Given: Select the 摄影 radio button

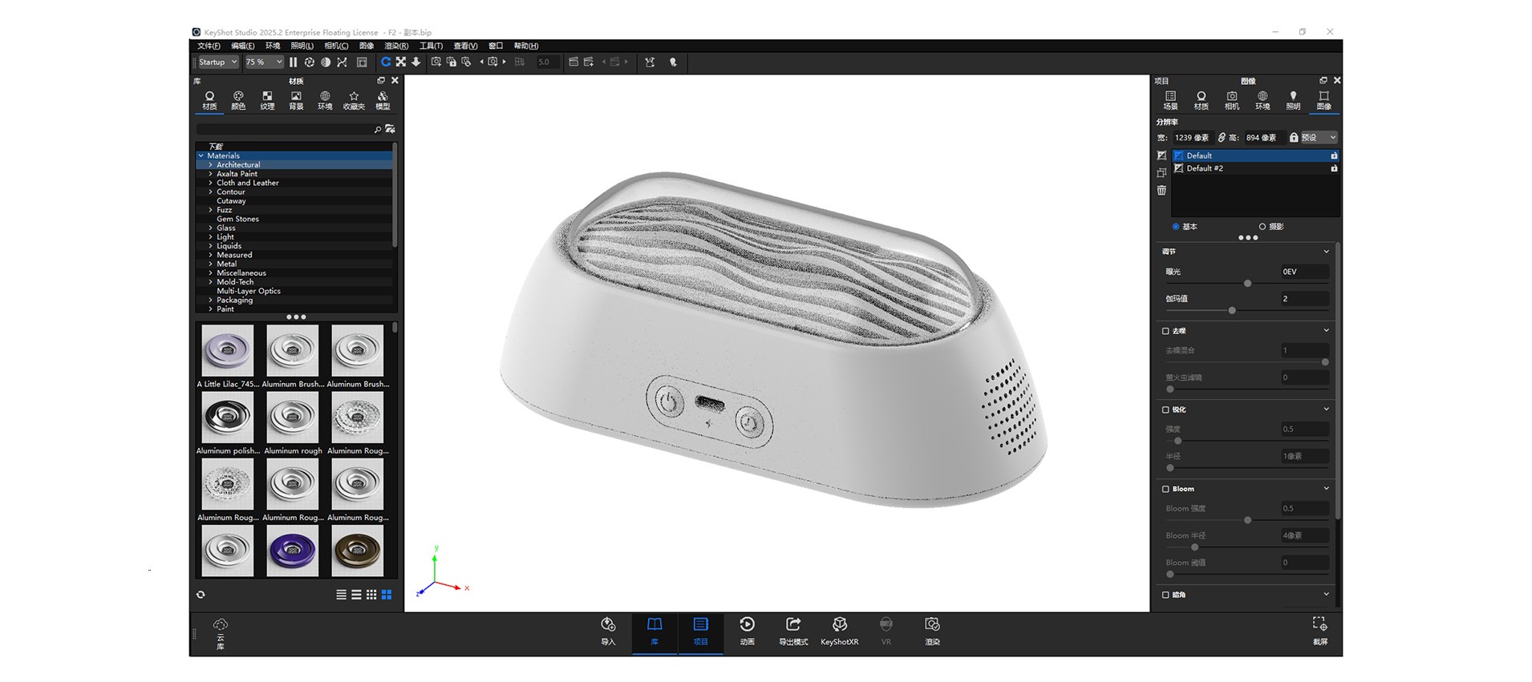Looking at the screenshot, I should (x=1262, y=227).
